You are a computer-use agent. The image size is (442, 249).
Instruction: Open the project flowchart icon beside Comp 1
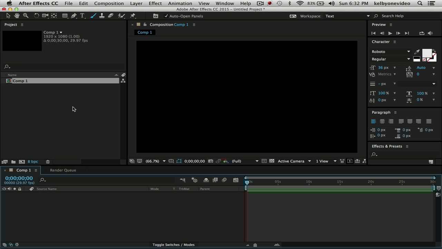(x=123, y=81)
